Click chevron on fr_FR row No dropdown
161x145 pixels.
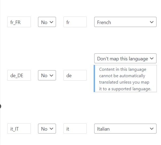[x=52, y=22]
